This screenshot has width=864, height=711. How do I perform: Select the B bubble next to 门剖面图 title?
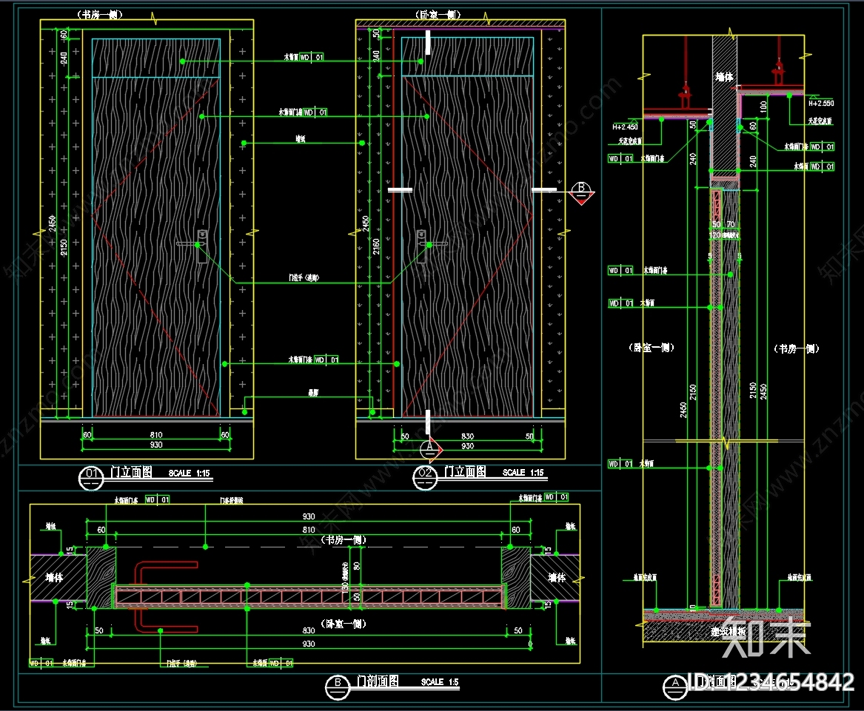[337, 687]
